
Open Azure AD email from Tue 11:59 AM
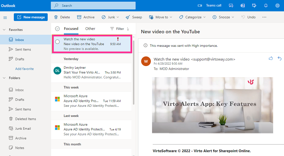point(92,101)
